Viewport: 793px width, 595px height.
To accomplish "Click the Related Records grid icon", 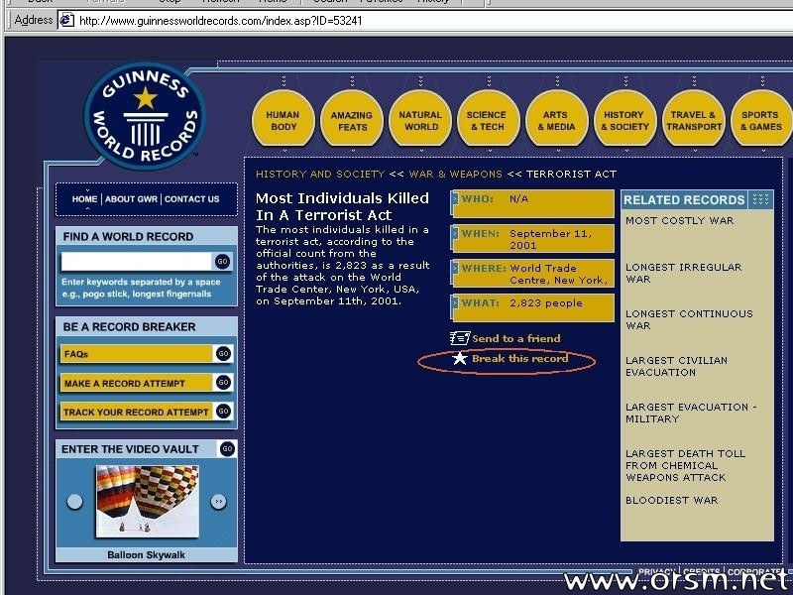I will (x=760, y=199).
